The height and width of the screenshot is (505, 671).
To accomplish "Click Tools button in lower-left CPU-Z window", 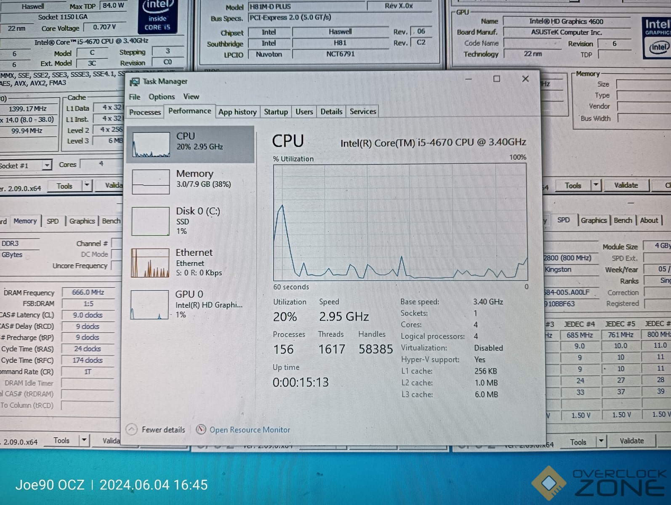I will pos(61,441).
